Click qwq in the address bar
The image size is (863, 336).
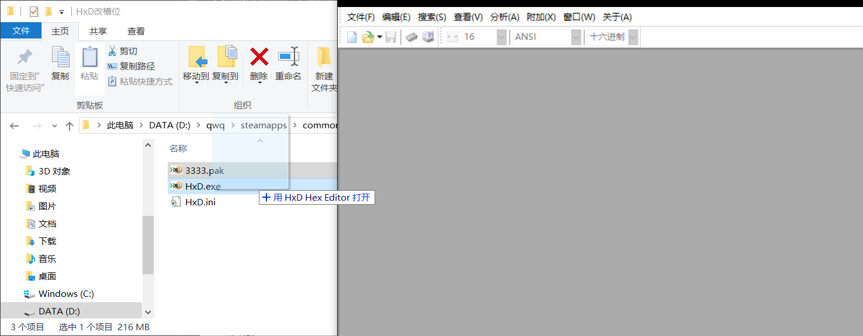[x=215, y=125]
